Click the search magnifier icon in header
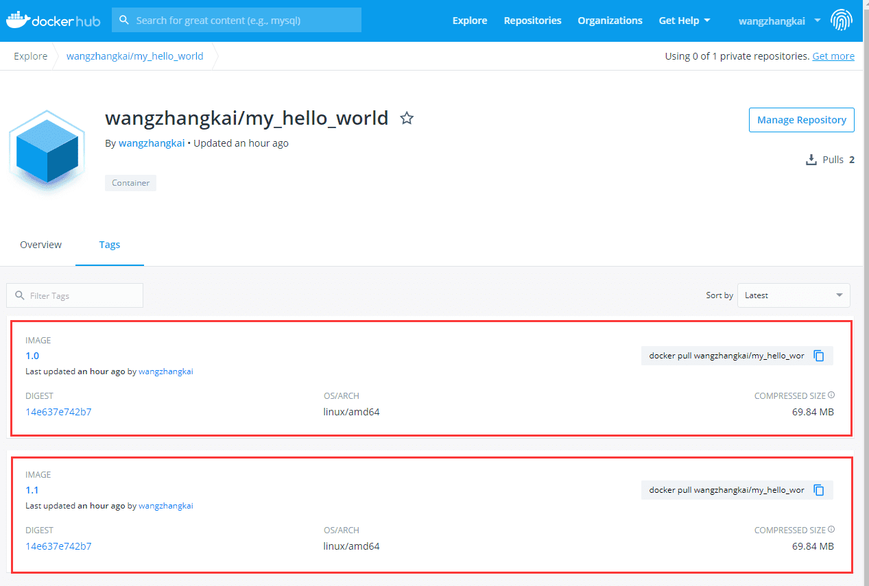This screenshot has width=869, height=586. pos(124,20)
